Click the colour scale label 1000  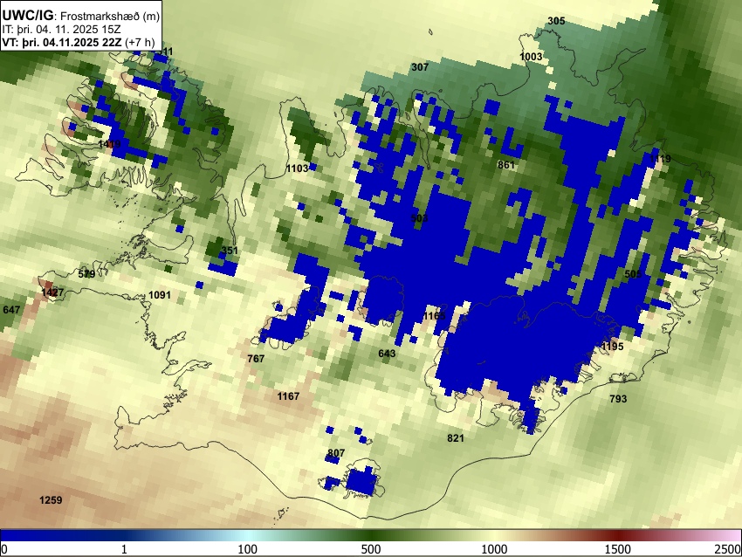(494, 549)
